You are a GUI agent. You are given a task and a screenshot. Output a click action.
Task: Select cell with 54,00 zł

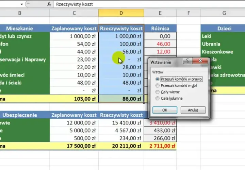(74, 44)
